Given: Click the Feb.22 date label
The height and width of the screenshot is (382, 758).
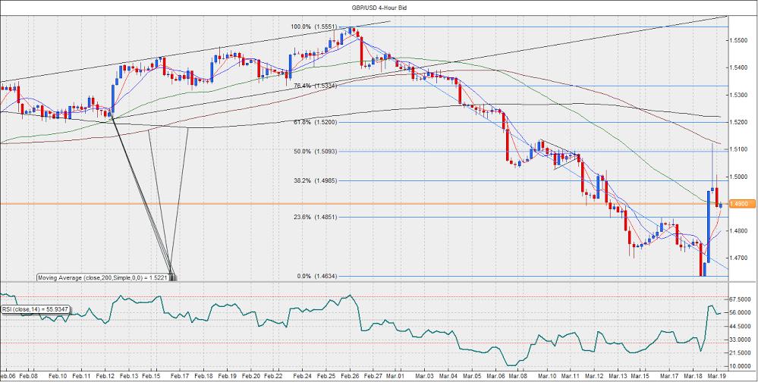Looking at the screenshot, I should 274,375.
